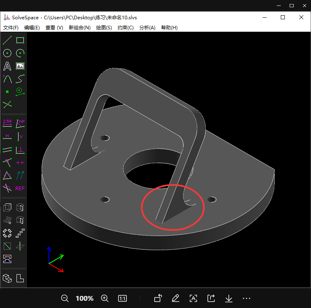
Task: Click the 1:1 actual size button
Action: [122, 298]
